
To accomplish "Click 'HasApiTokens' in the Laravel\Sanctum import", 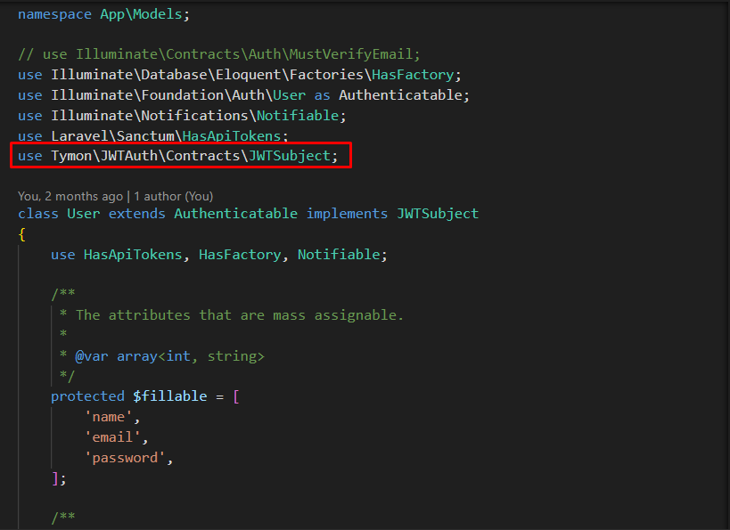I will click(232, 136).
